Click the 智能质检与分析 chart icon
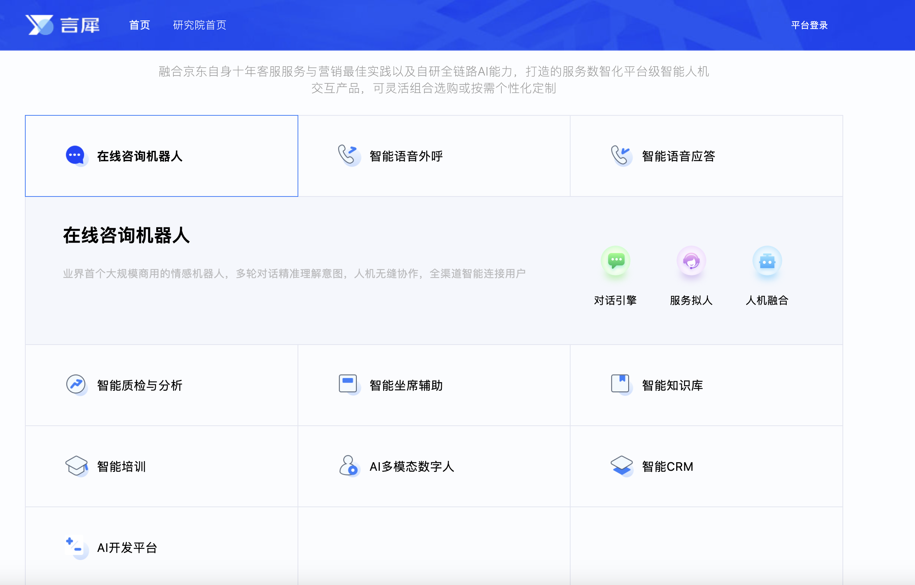 click(x=76, y=385)
